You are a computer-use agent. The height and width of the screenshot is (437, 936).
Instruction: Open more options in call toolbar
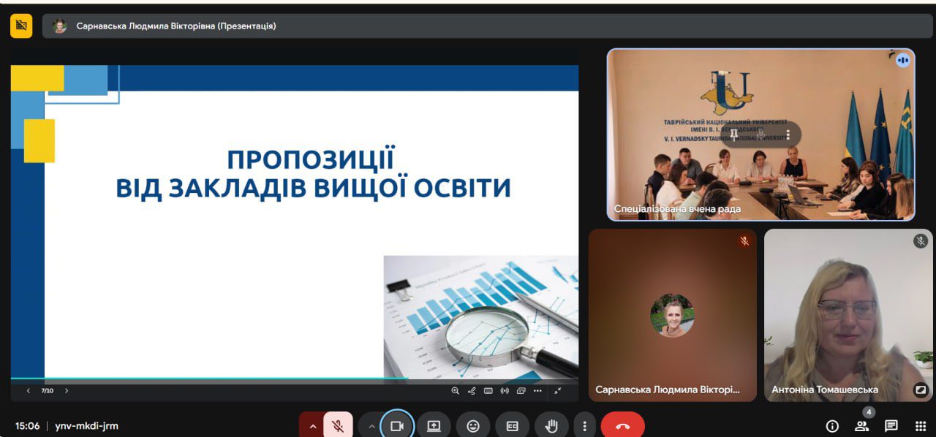[584, 426]
